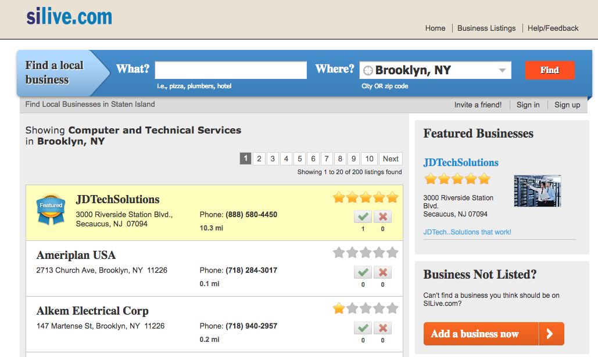
Task: Approve Ameriplan USA with green checkmark
Action: click(363, 272)
